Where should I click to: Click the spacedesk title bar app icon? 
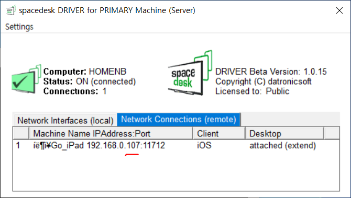click(x=10, y=10)
